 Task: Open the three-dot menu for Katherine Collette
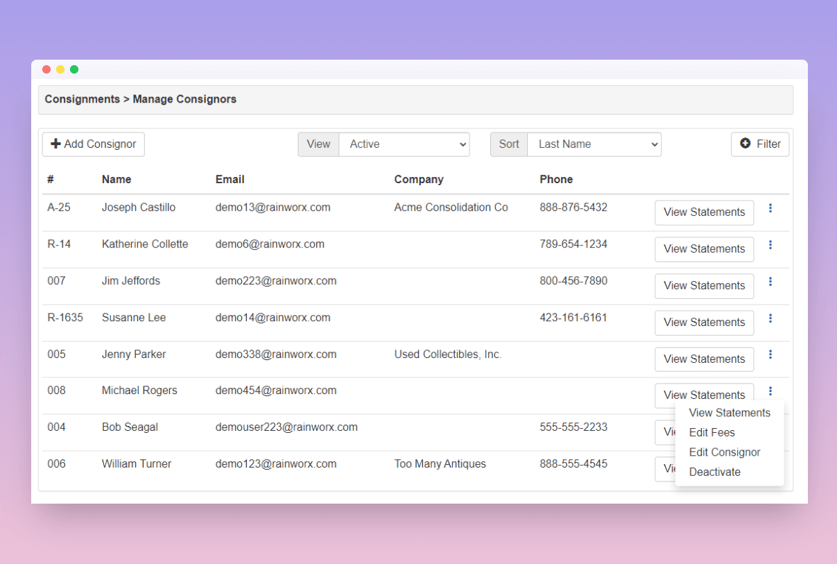770,245
